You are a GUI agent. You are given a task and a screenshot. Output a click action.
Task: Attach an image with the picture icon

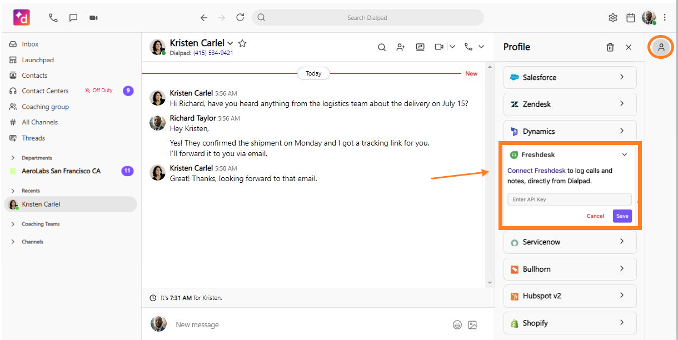472,324
